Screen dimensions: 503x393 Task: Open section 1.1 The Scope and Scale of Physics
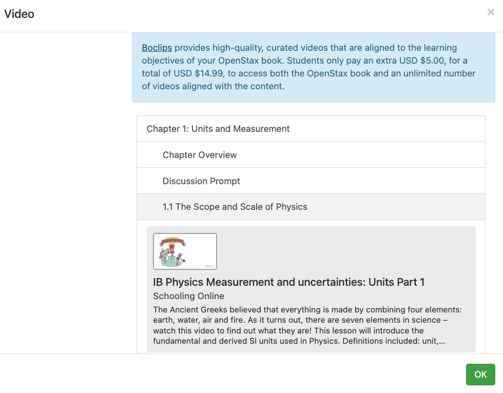coord(235,207)
